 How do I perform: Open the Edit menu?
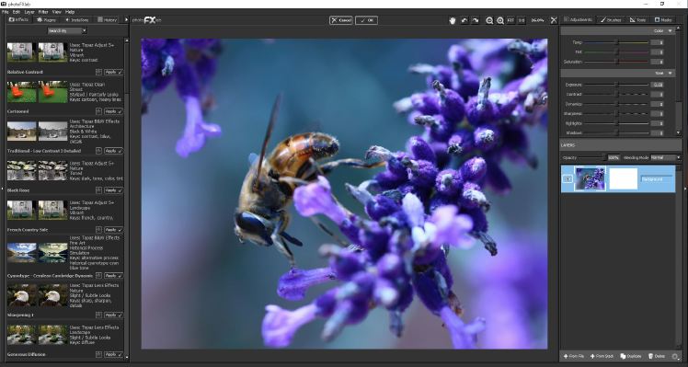coord(17,12)
